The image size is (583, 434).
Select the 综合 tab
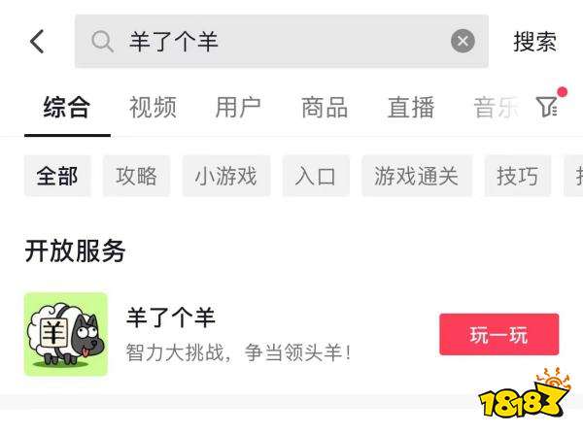(x=67, y=107)
